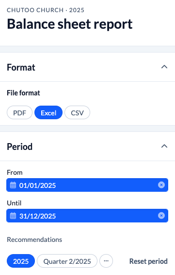Open more period recommendations ellipsis
Screen dimensions: 175x275
click(106, 261)
